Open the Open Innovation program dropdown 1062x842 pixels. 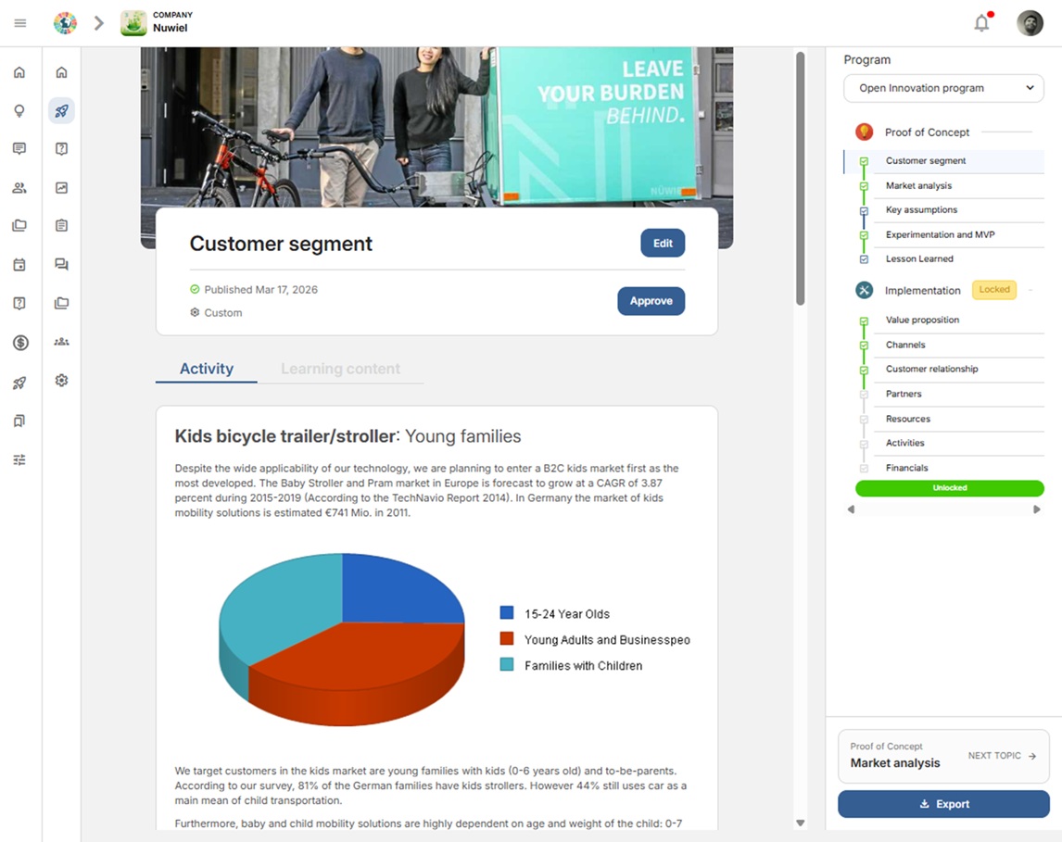(943, 88)
